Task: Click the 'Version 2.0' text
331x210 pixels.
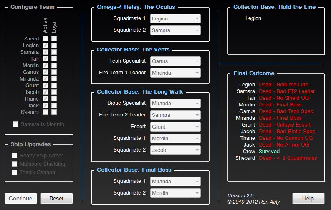Action: 241,196
